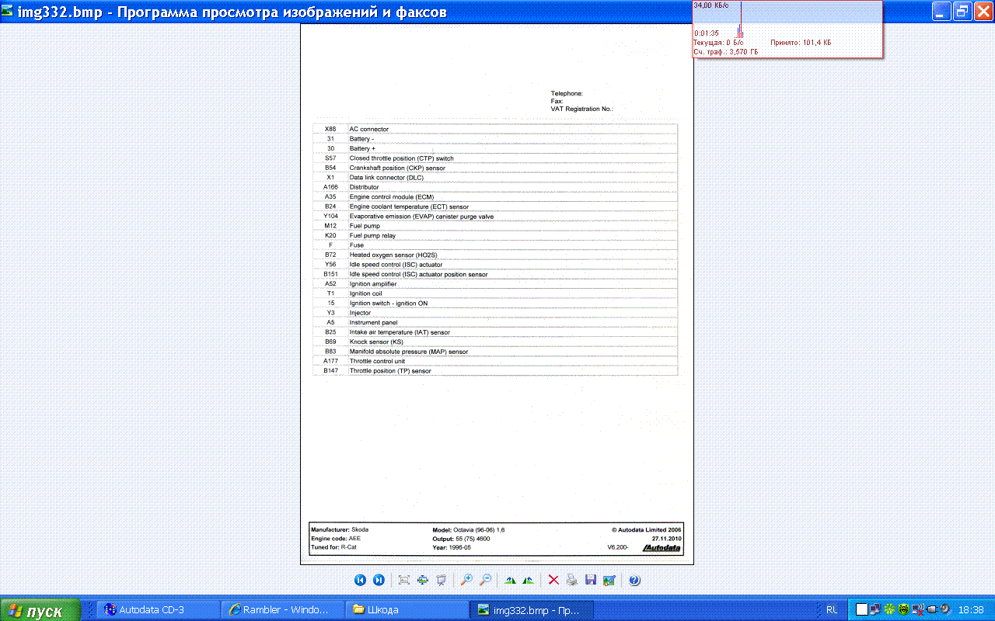
Task: Click 'Engine control module (ECM)' row
Action: coord(495,197)
